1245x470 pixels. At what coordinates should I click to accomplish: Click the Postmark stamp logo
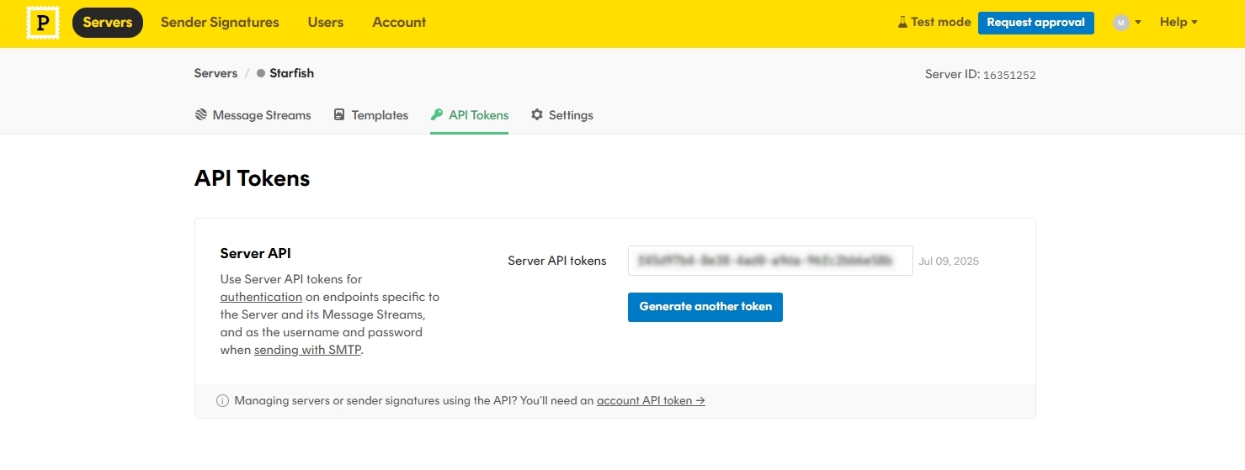coord(42,23)
